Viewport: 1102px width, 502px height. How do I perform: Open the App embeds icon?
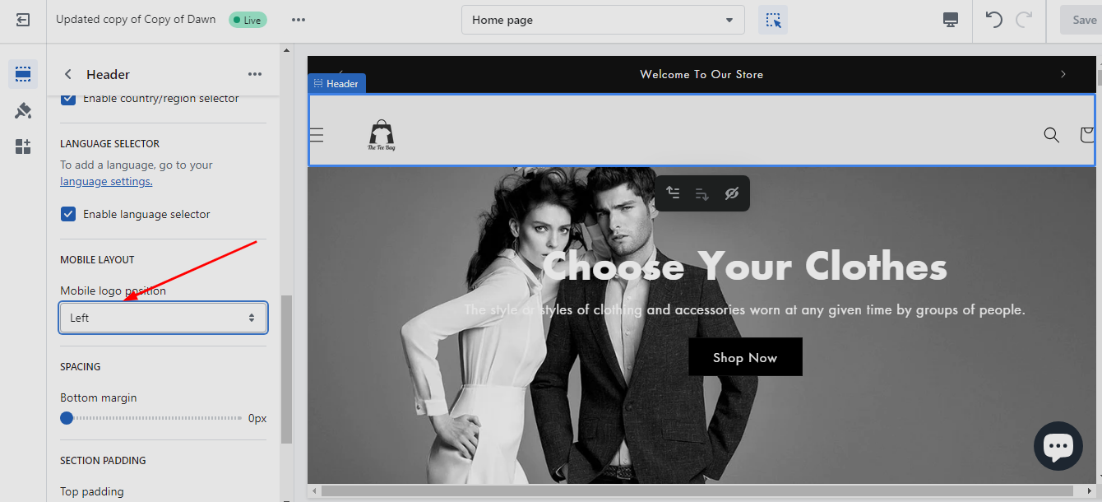pyautogui.click(x=23, y=146)
